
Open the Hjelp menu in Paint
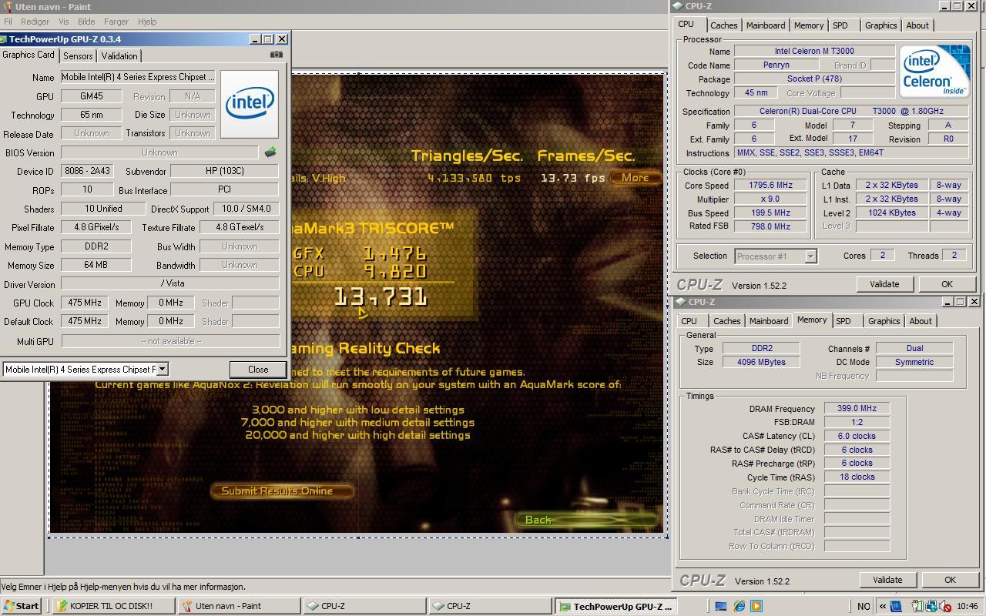point(146,22)
